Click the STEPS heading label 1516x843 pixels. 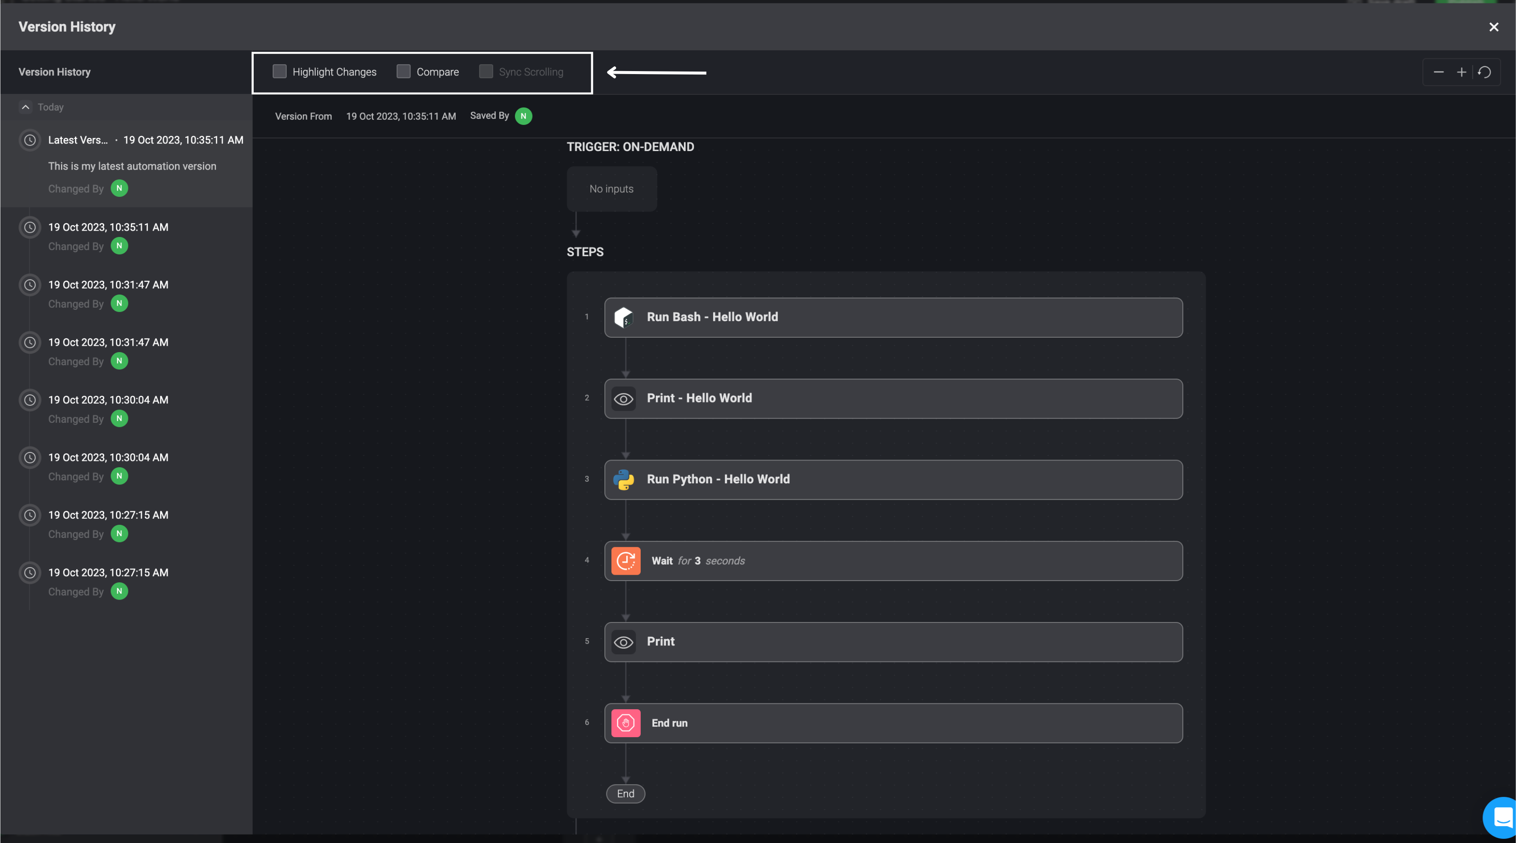point(585,252)
